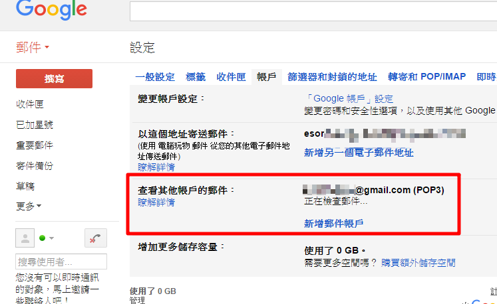
Task: Click the Google search box at top
Action: point(313,11)
